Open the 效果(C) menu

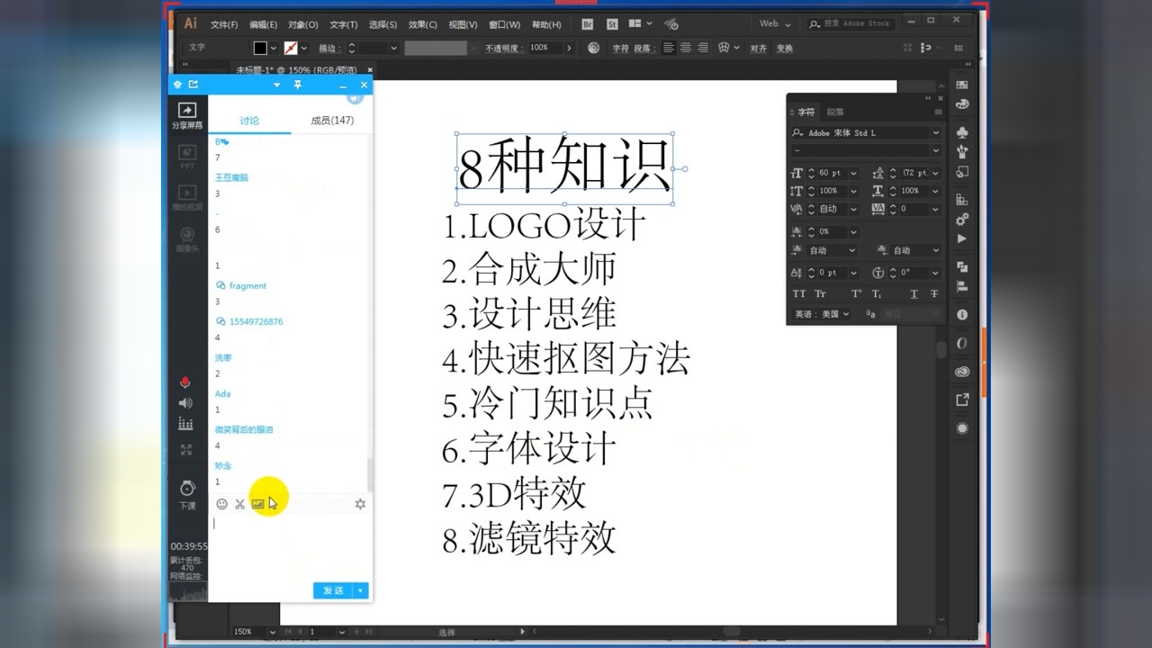pyautogui.click(x=423, y=24)
